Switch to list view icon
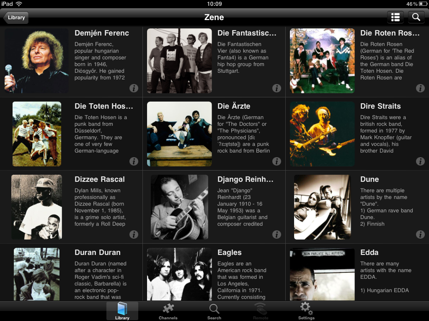 point(395,18)
